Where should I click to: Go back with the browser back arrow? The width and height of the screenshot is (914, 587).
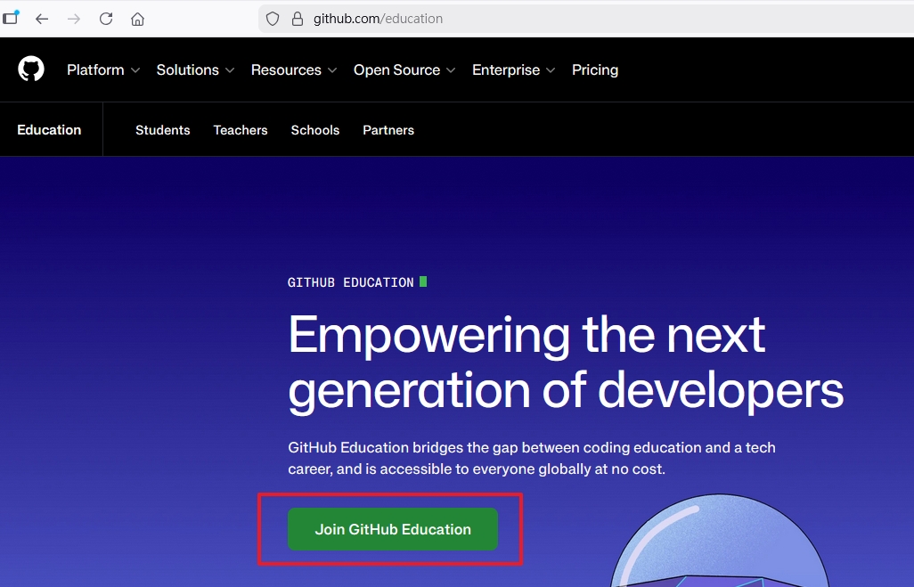(x=42, y=19)
